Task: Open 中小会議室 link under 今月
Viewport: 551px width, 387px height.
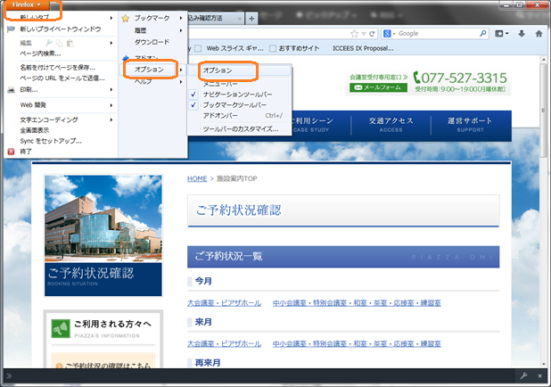Action: tap(357, 303)
